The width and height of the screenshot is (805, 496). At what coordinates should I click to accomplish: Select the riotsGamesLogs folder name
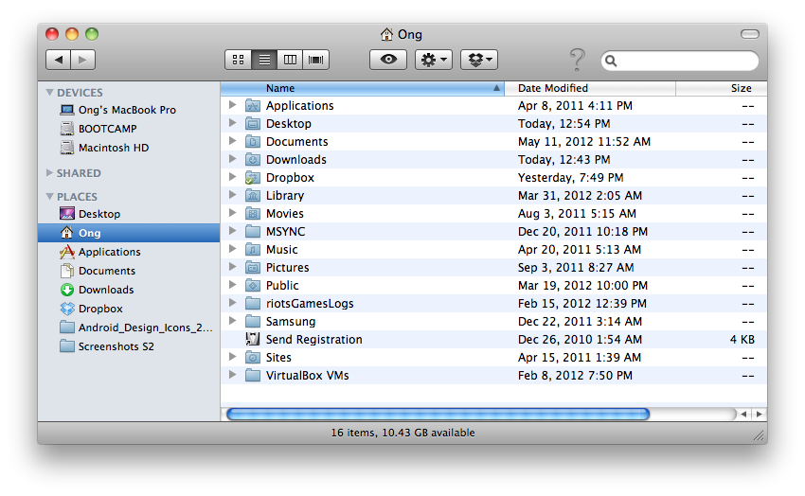pos(310,304)
